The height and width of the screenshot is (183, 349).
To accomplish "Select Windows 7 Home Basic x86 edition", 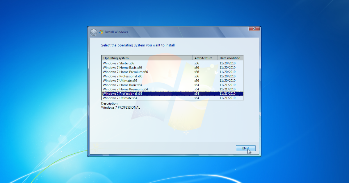I will tap(122, 67).
